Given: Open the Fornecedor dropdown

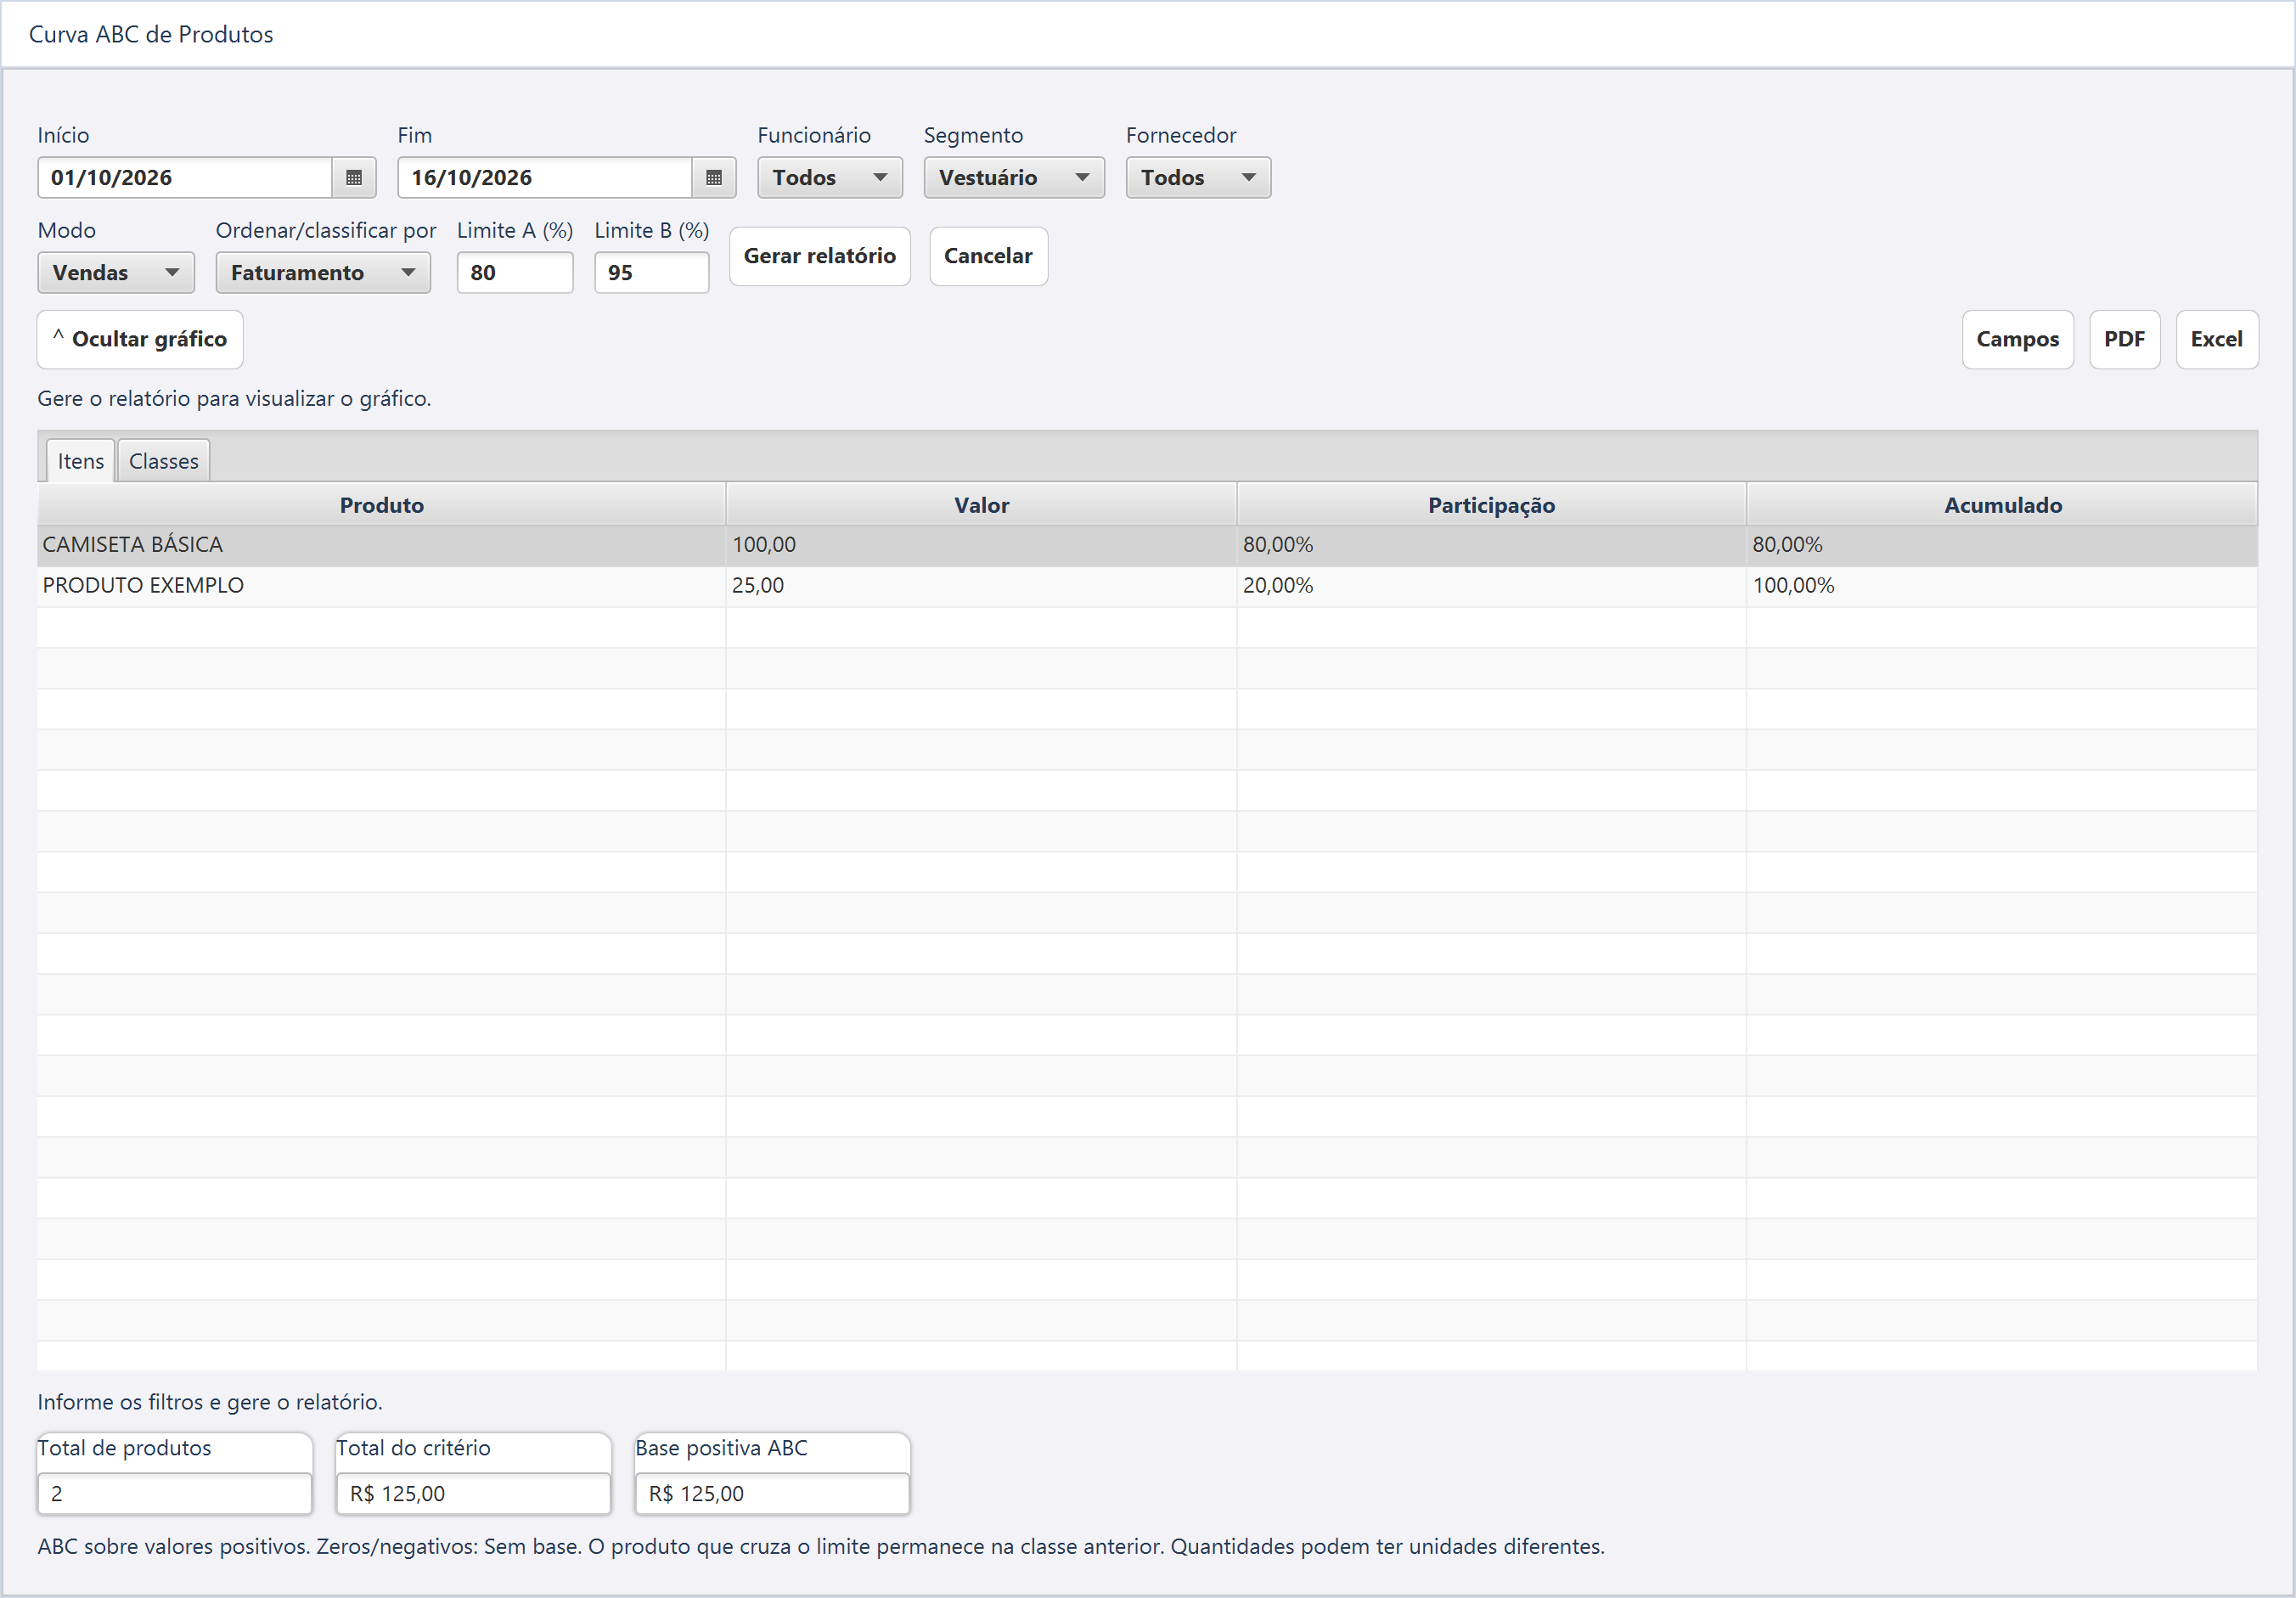Looking at the screenshot, I should (x=1197, y=178).
